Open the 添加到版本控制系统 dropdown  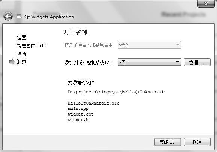click(149, 62)
